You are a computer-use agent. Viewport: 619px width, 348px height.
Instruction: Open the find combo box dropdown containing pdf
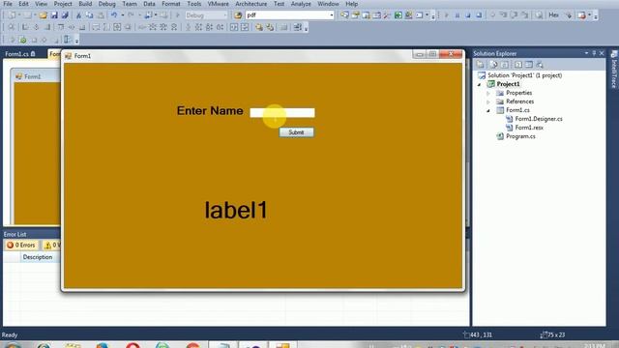point(331,15)
